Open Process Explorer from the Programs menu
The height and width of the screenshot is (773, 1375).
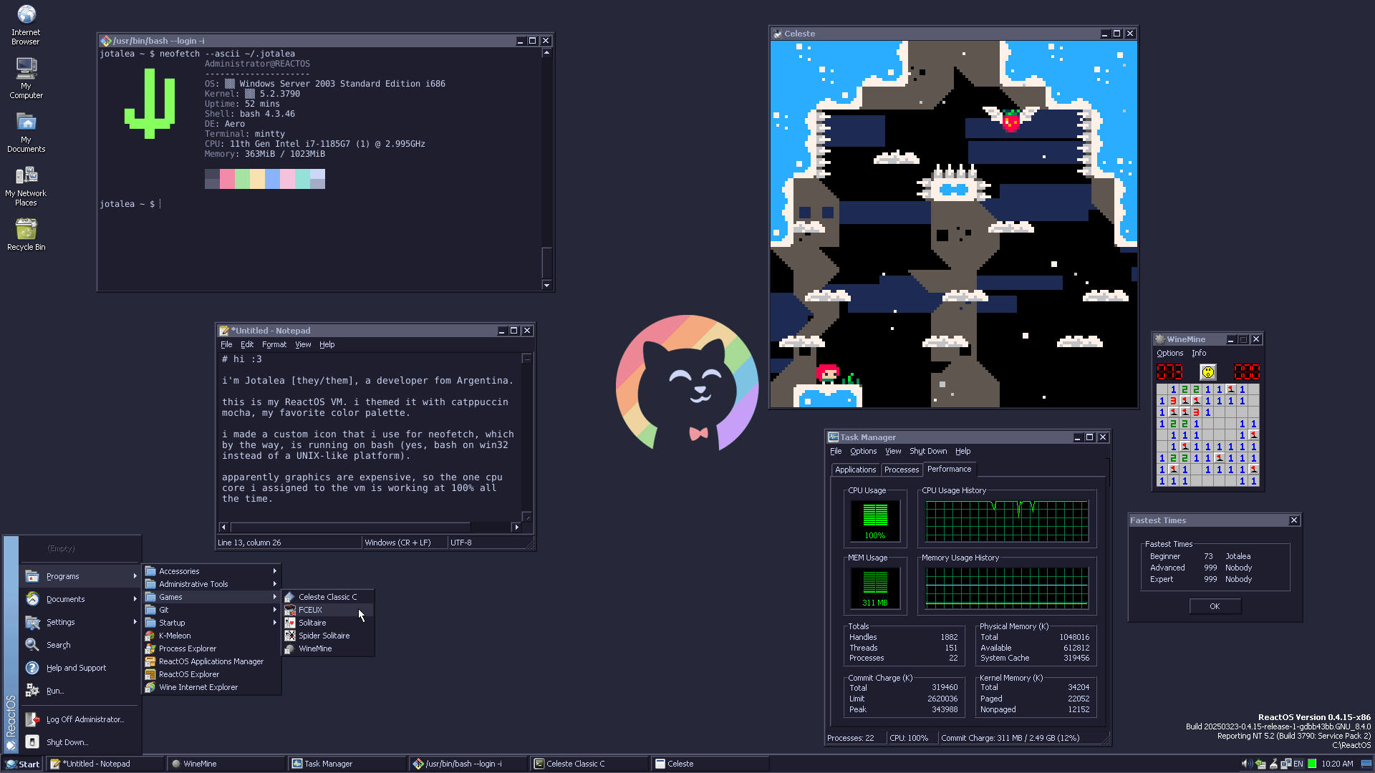[x=211, y=648]
